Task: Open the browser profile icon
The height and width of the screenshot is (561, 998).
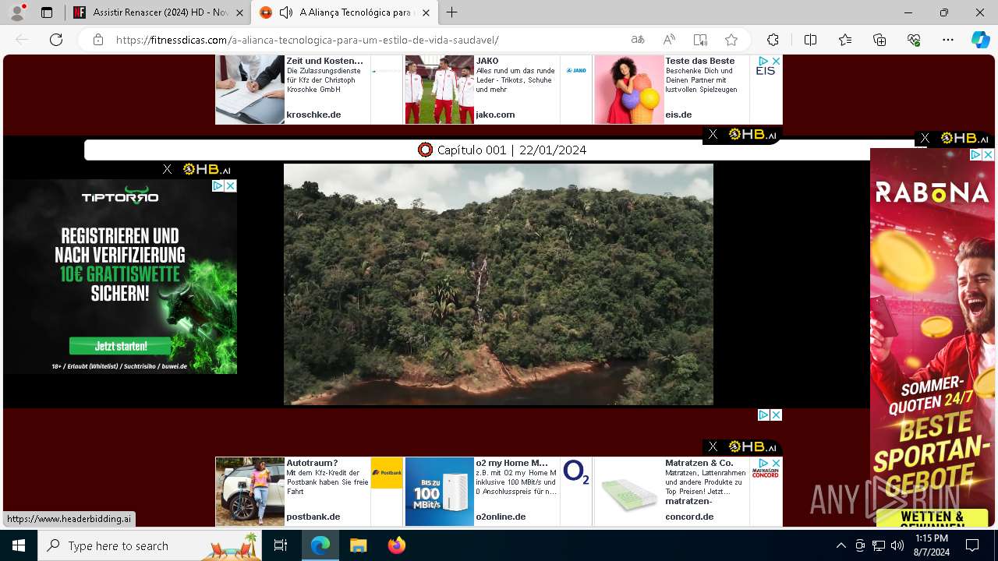Action: [x=17, y=12]
